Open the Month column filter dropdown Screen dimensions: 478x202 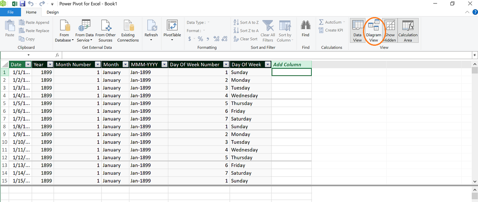pos(125,64)
